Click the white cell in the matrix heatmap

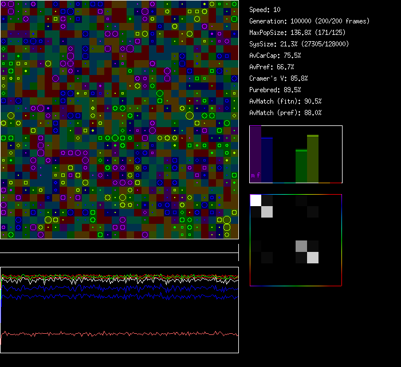click(255, 200)
